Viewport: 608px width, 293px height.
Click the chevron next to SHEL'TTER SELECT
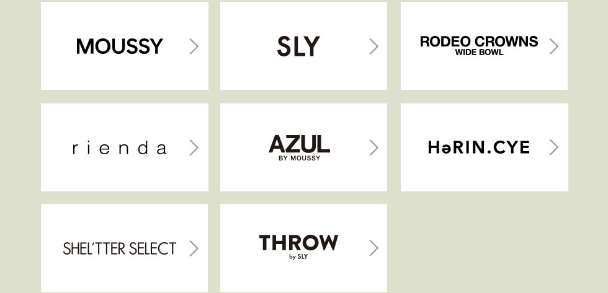[x=194, y=248]
